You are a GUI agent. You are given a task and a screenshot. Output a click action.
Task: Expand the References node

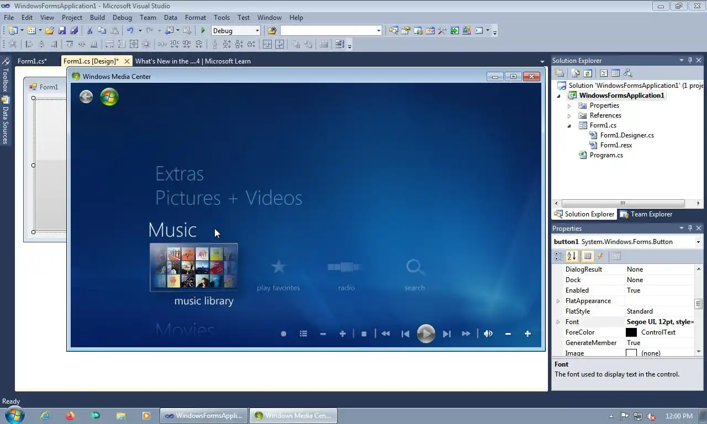[569, 115]
